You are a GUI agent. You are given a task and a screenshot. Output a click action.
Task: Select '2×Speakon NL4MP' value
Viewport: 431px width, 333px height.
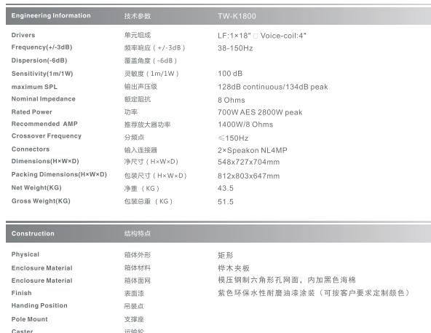(x=253, y=150)
